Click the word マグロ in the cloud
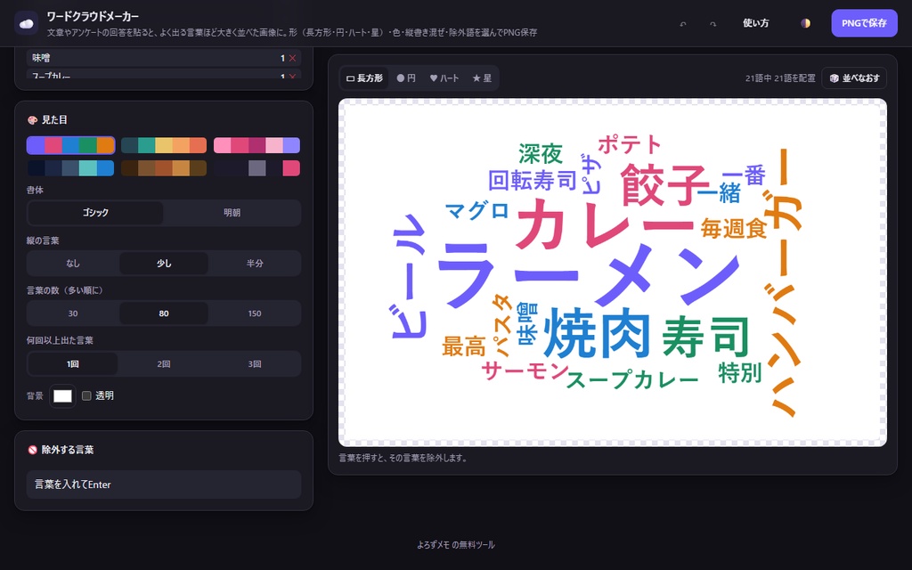 click(477, 210)
